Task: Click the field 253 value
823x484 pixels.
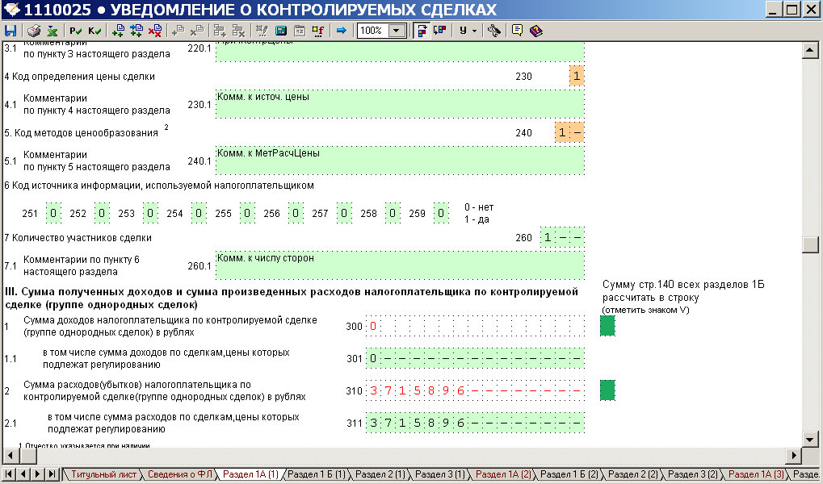Action: 150,214
